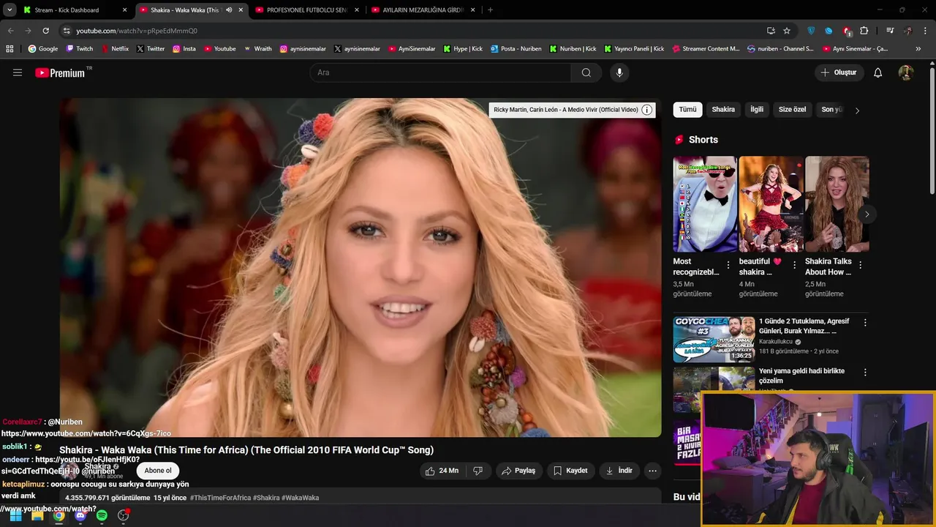
Task: Open options for 'beautiful shakira' short
Action: (794, 266)
